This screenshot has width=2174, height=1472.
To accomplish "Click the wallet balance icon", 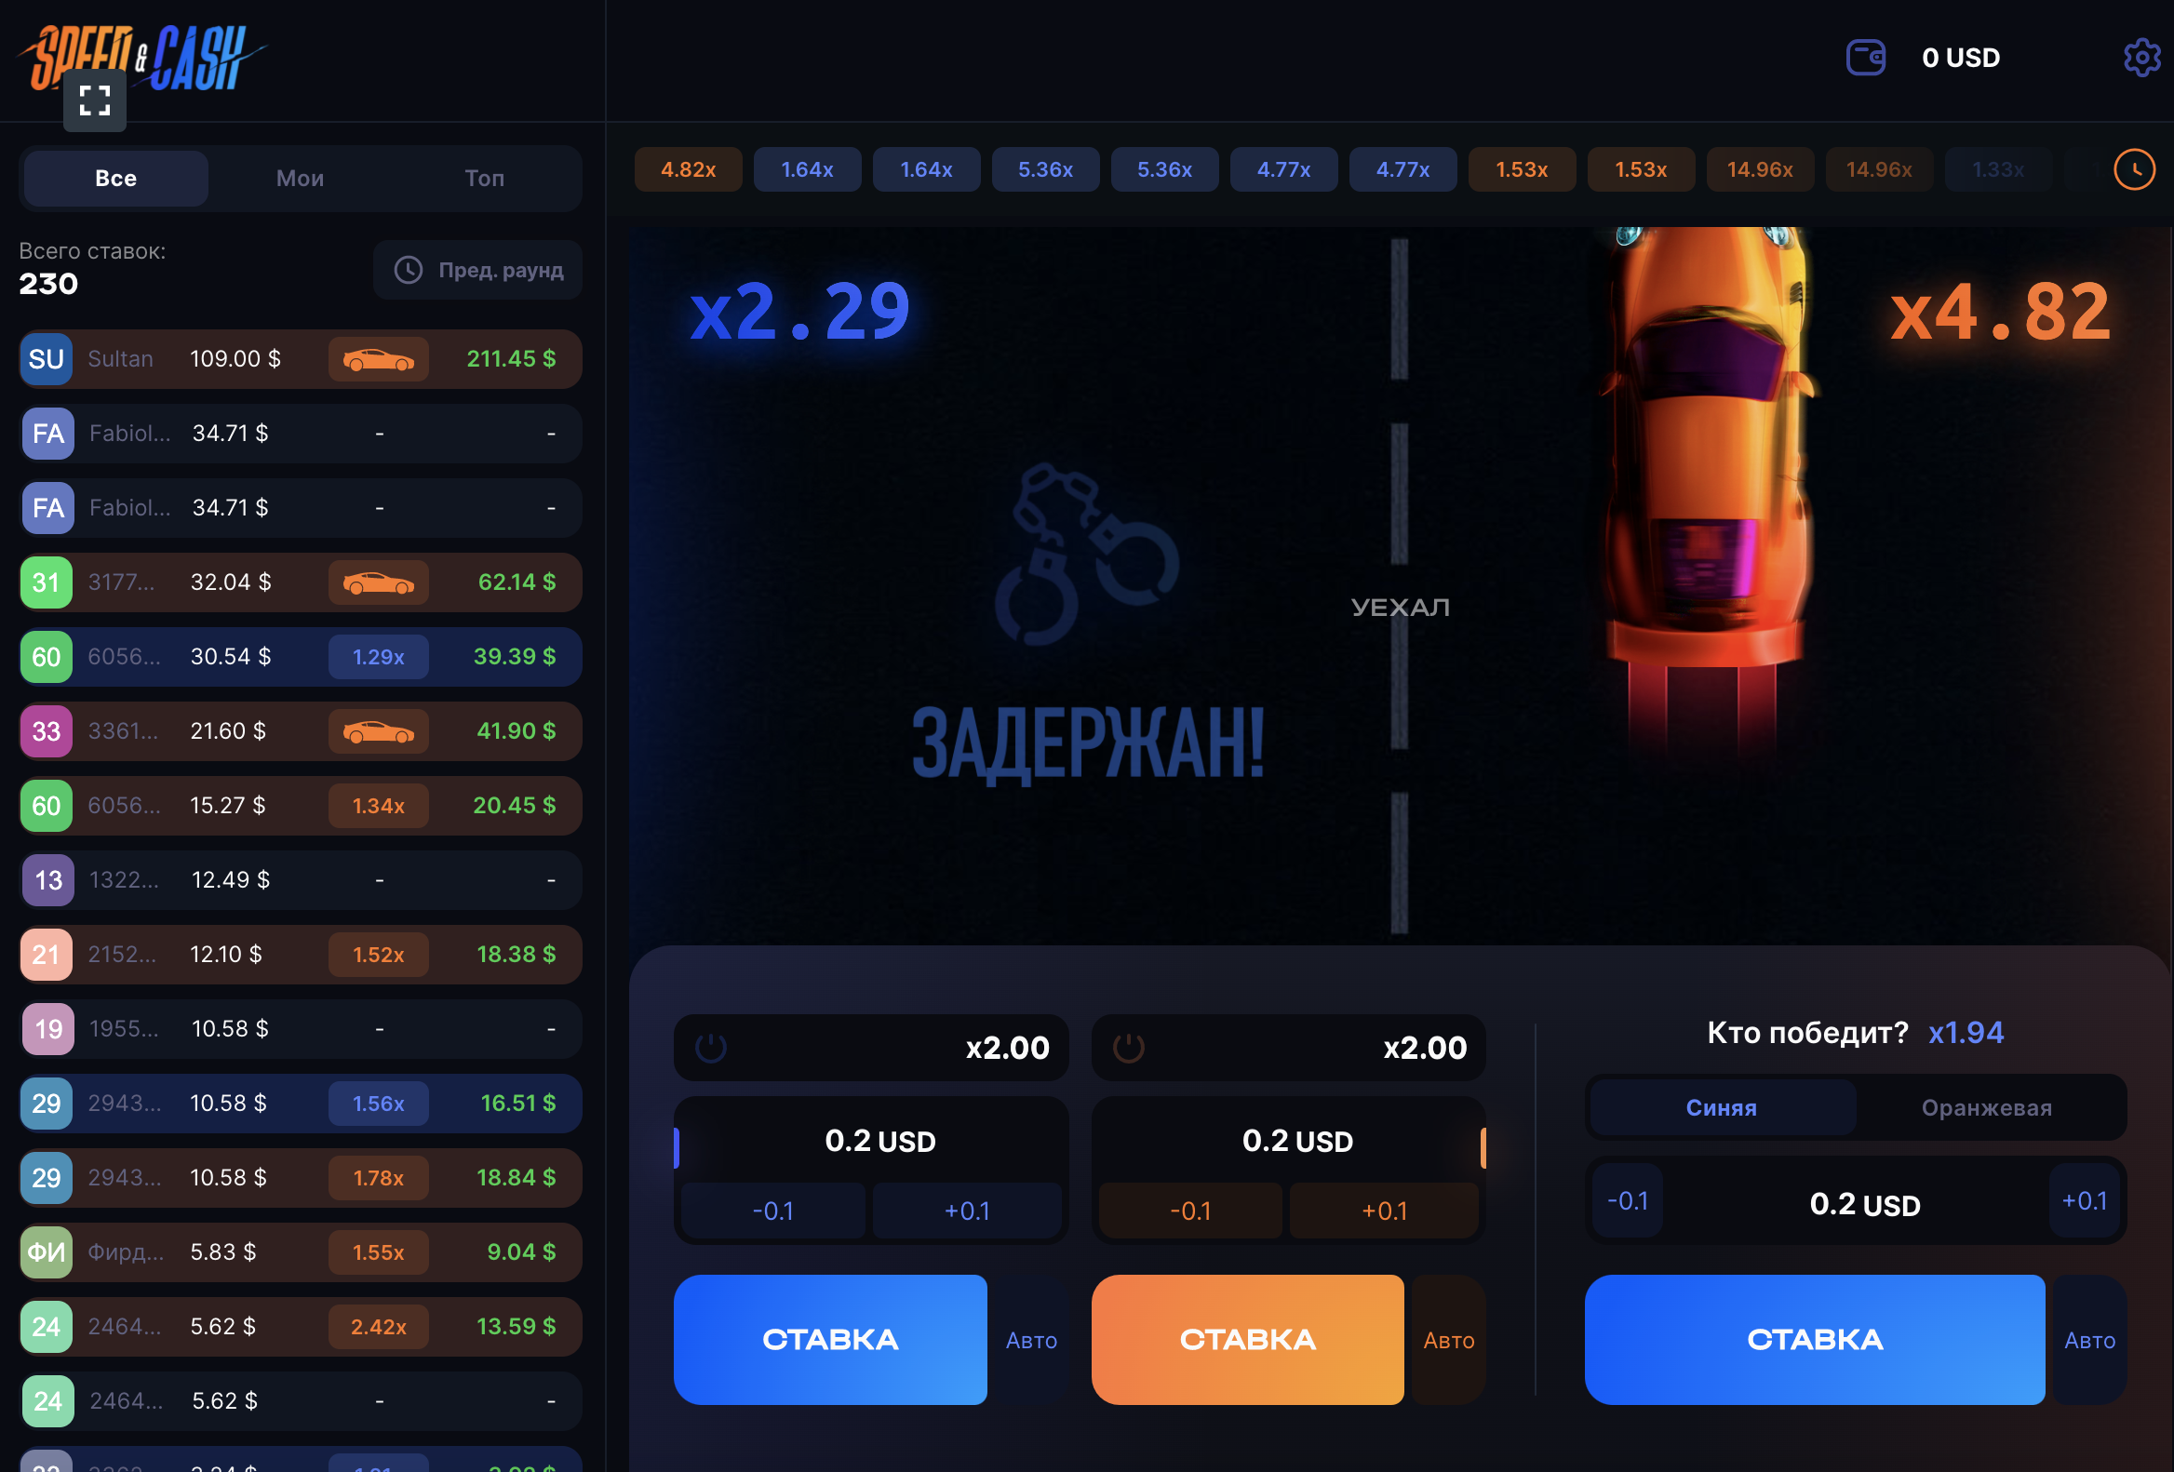I will point(1865,58).
